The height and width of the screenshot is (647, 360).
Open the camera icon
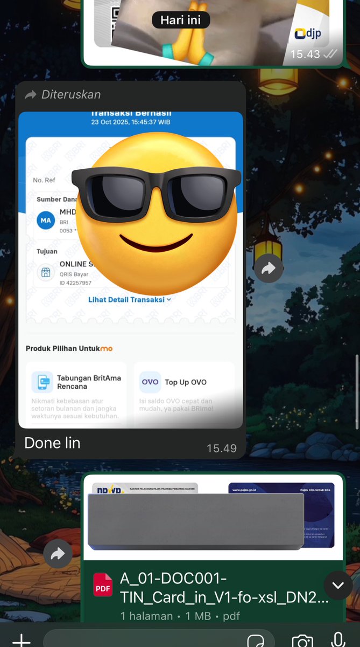[302, 641]
